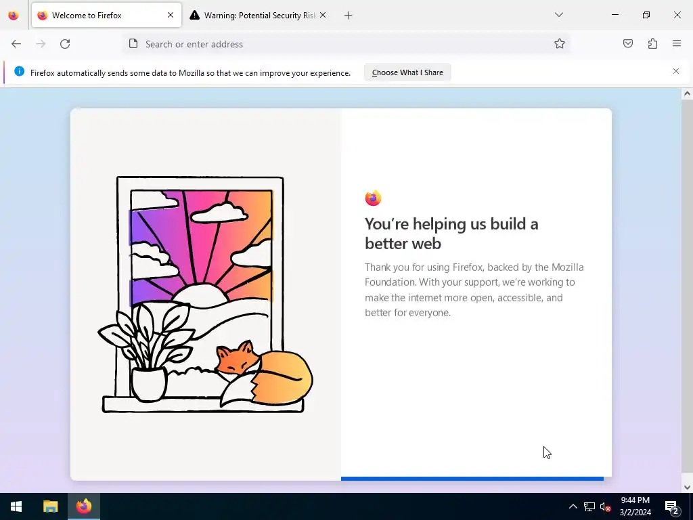The image size is (693, 520).
Task: Minimize the Firefox window
Action: coord(614,15)
